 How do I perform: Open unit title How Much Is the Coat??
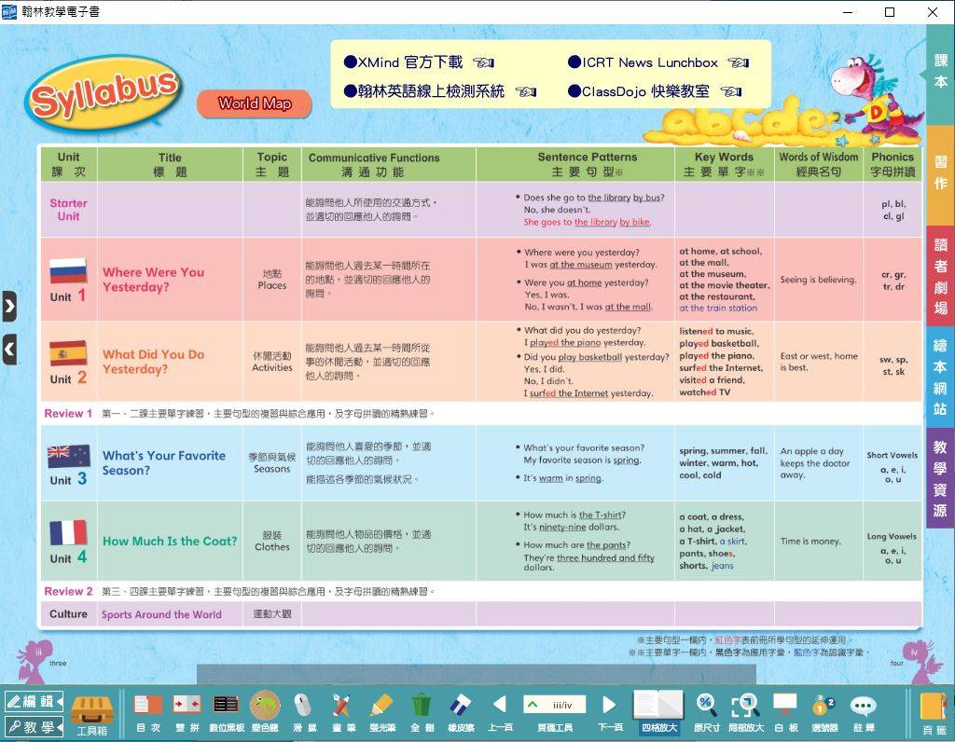pyautogui.click(x=170, y=541)
